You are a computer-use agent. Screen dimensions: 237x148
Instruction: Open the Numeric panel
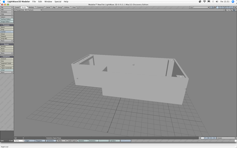pyautogui.click(x=83, y=141)
